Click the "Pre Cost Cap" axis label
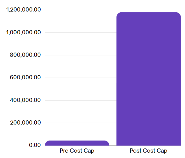 (77, 151)
